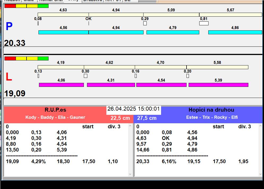The height and width of the screenshot is (189, 264).
Task: Click the 14,66 cell in the right table
Action: (x=143, y=150)
